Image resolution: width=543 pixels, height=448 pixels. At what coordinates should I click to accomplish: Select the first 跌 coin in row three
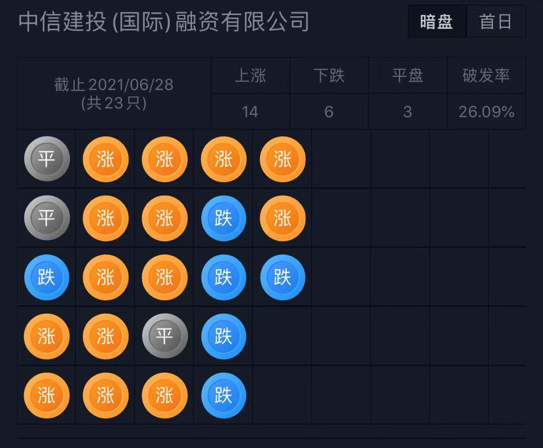coord(47,277)
